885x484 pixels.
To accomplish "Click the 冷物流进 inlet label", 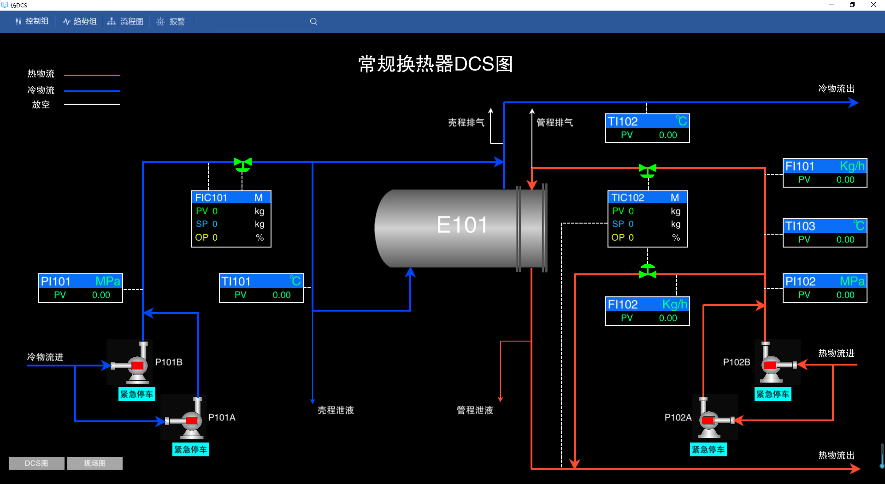I will (45, 357).
